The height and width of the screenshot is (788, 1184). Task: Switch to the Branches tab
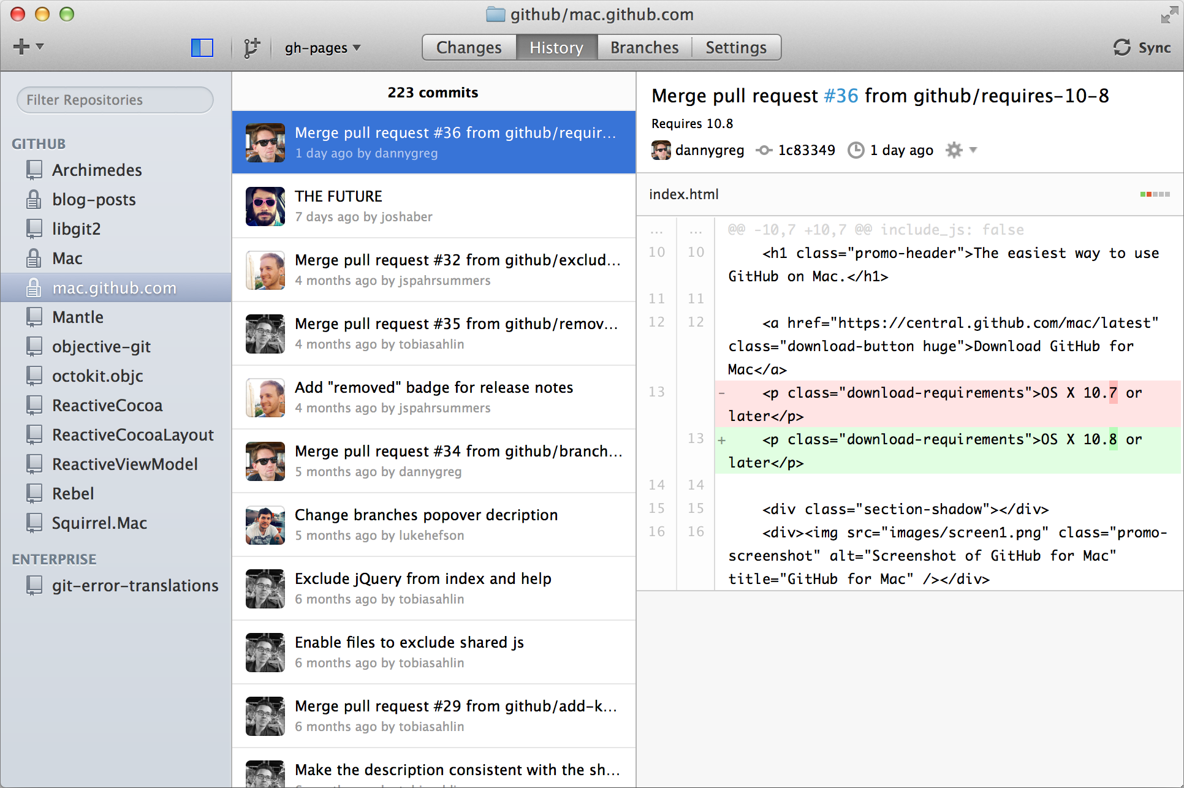(x=644, y=48)
